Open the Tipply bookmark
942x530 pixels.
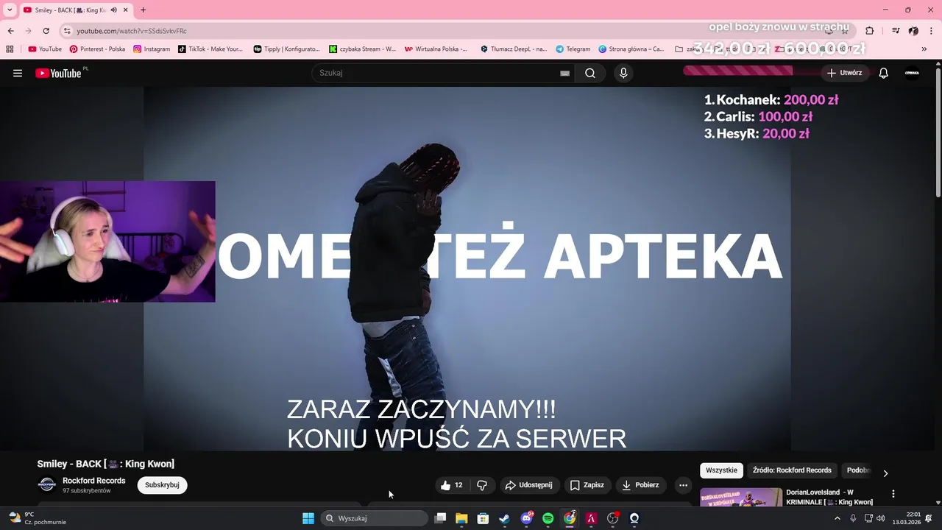tap(287, 49)
